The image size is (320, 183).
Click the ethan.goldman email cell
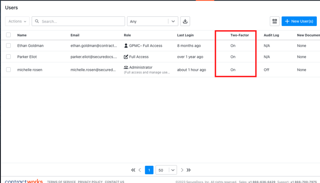pos(93,45)
